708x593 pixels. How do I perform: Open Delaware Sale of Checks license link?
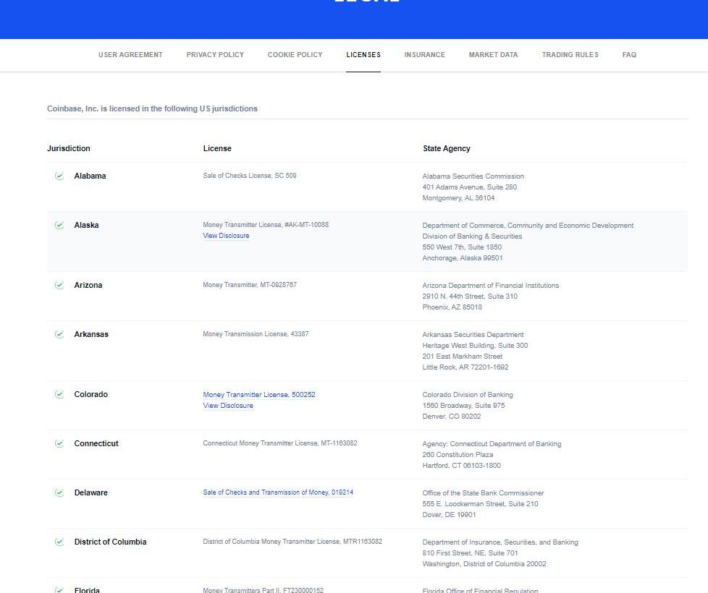[278, 492]
